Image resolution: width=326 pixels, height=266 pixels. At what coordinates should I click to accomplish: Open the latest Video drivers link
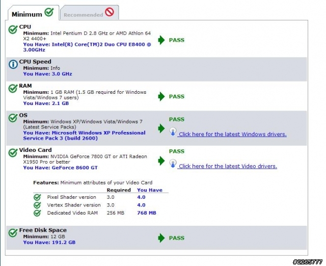228,167
